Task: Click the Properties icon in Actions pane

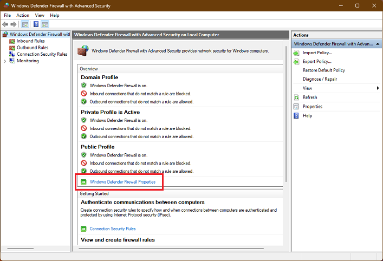Action: click(296, 107)
